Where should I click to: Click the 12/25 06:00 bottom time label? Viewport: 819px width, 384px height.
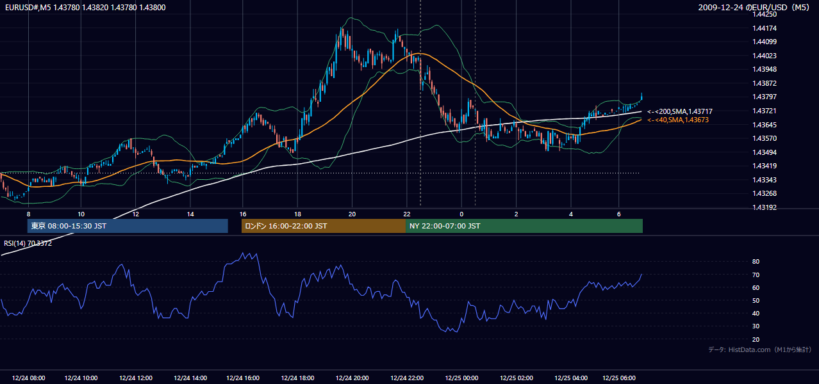coord(619,378)
